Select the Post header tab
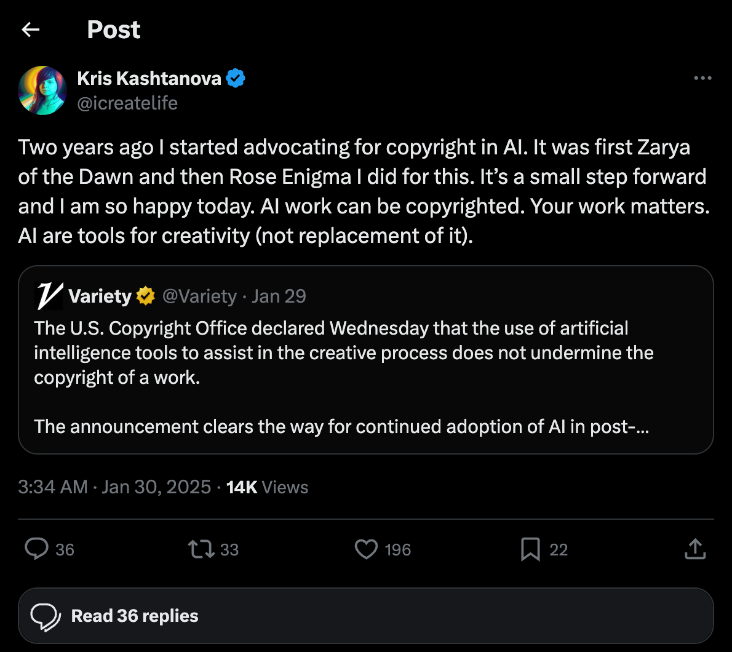The image size is (732, 652). pos(113,29)
